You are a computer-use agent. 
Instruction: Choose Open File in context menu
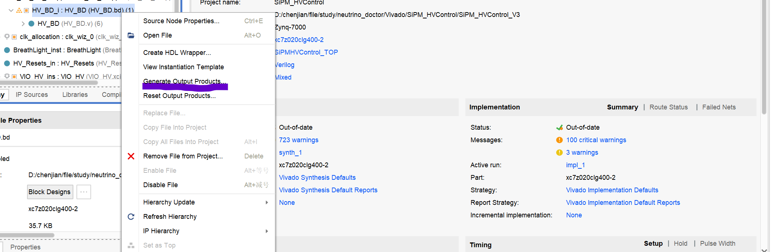coord(207,35)
